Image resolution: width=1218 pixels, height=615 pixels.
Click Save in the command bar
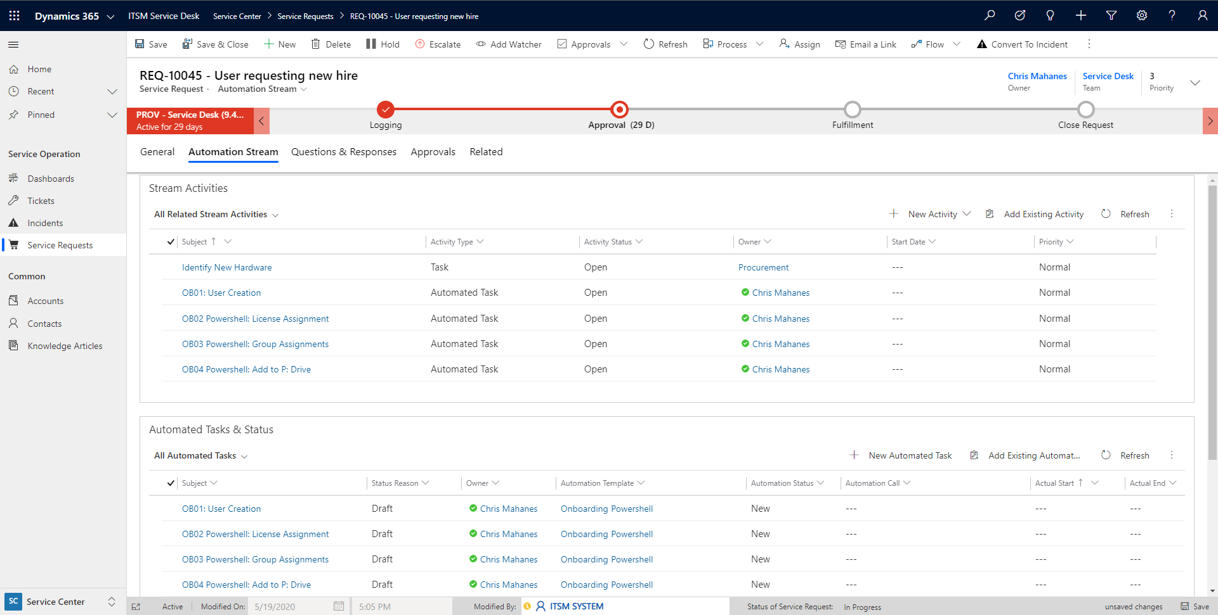click(151, 44)
